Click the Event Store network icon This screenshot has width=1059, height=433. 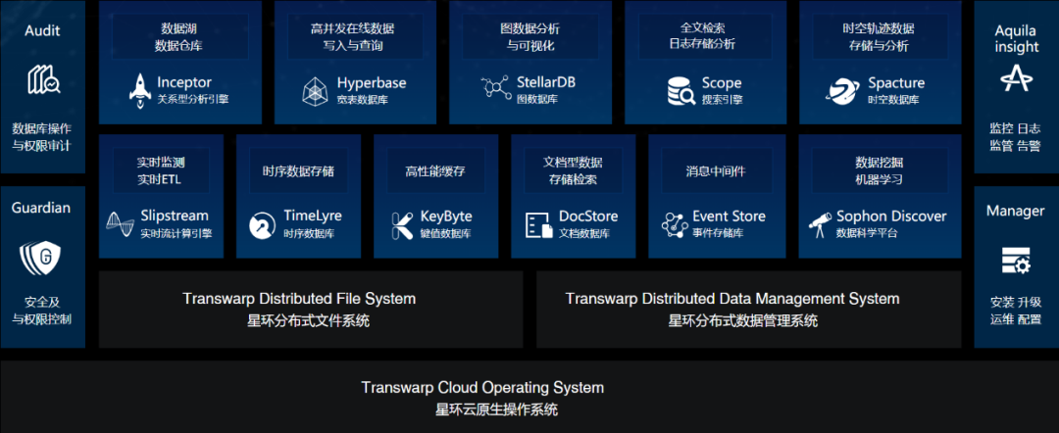click(674, 224)
